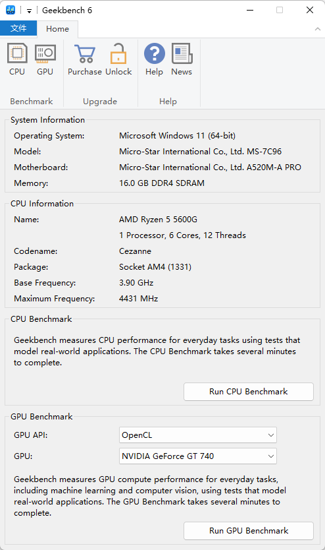Start the Run CPU Benchmark button
The width and height of the screenshot is (325, 550).
249,392
